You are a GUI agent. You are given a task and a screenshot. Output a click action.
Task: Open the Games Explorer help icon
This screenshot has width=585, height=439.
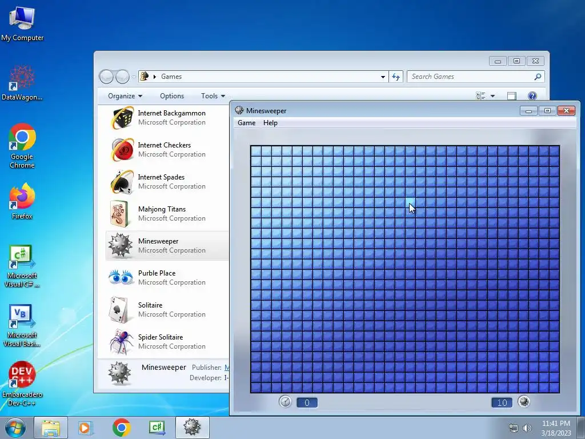[x=532, y=96]
